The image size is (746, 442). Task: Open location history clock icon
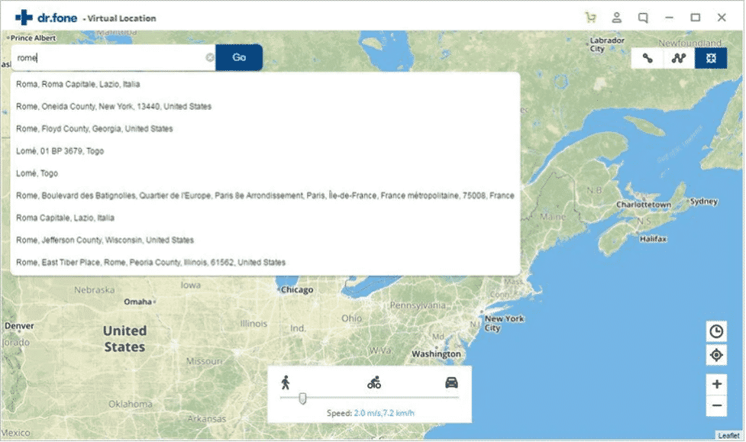click(716, 331)
